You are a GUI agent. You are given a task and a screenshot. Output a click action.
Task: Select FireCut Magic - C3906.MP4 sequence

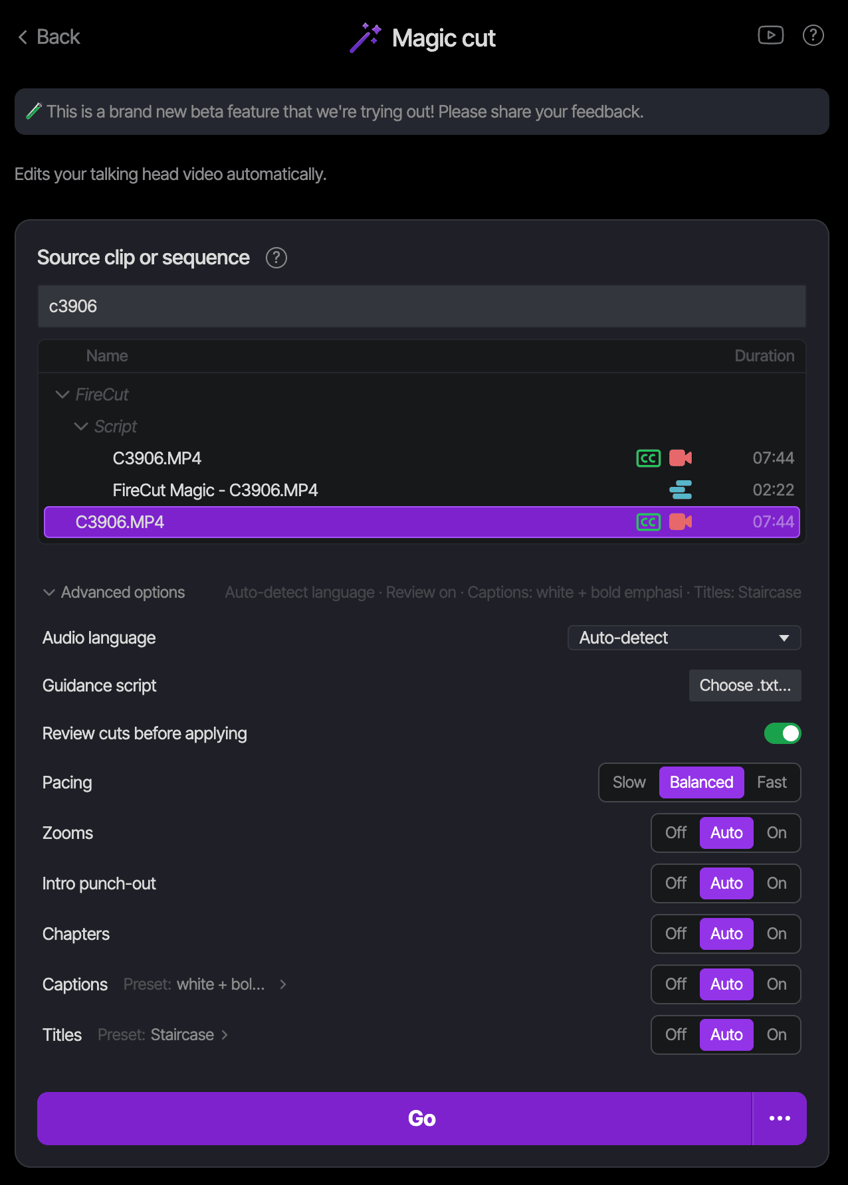point(422,490)
